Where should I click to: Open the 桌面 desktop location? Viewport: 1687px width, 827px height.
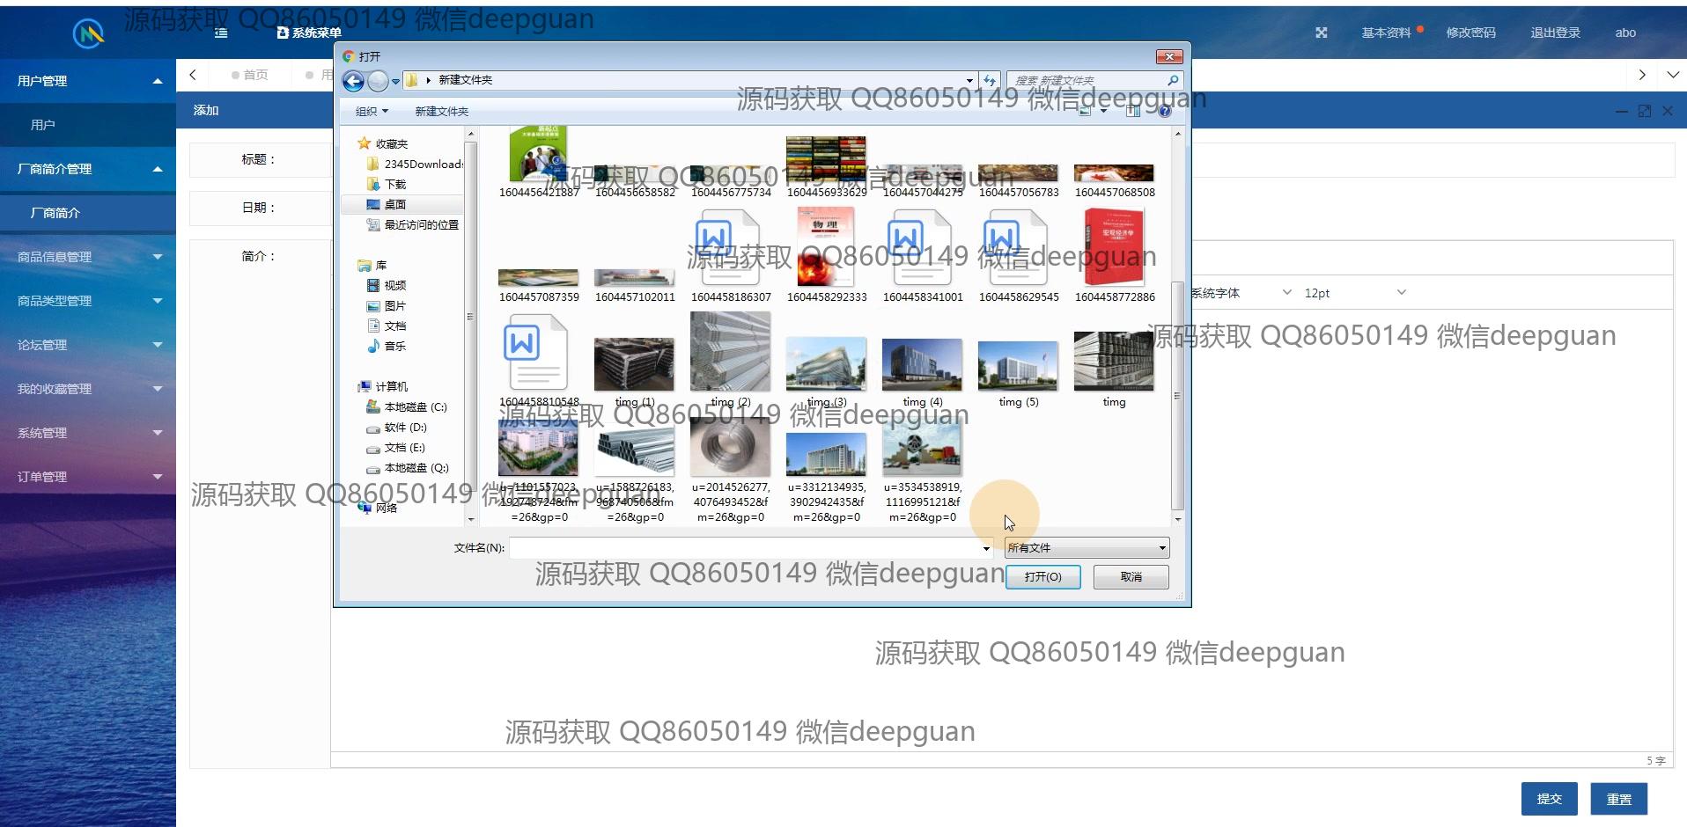[394, 204]
